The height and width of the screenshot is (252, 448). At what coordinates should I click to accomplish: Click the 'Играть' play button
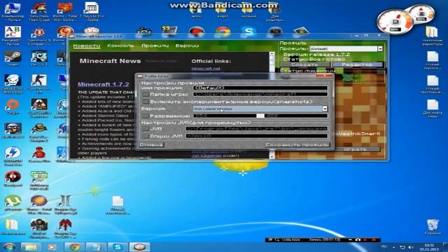[x=355, y=149]
